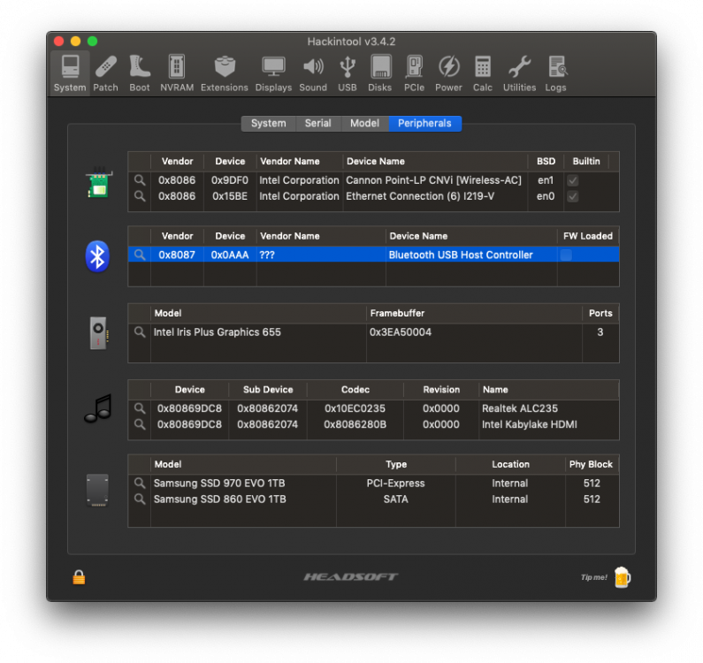
Task: Click magnifier for Intel Kabylake HDMI row
Action: [x=140, y=424]
